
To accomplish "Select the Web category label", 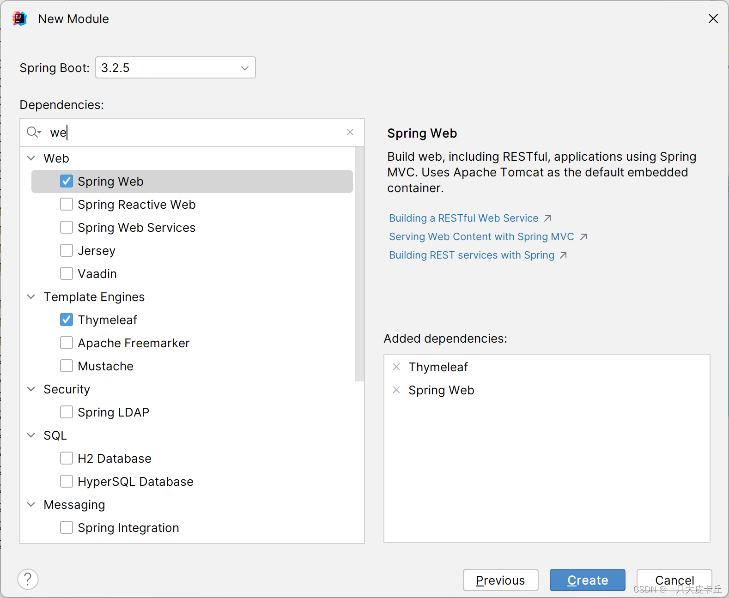I will click(56, 158).
